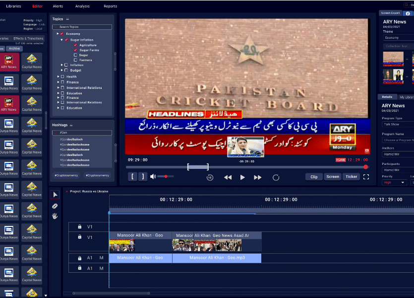Expand the Inflation topic arrow
Image resolution: width=414 pixels, height=298 pixels.
pos(62,65)
